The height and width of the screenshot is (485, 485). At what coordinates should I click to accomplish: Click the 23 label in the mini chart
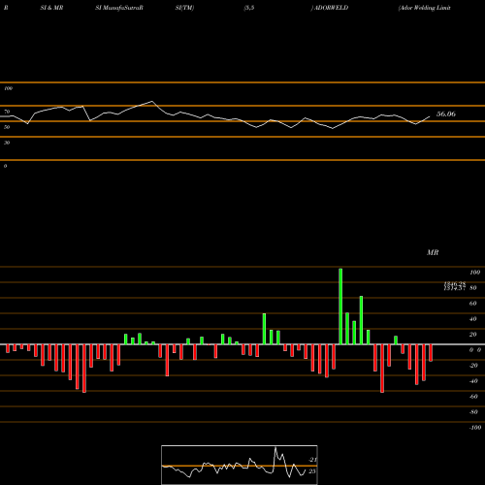[312, 471]
